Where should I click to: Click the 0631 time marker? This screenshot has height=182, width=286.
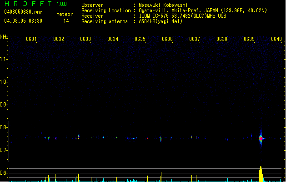31,39
